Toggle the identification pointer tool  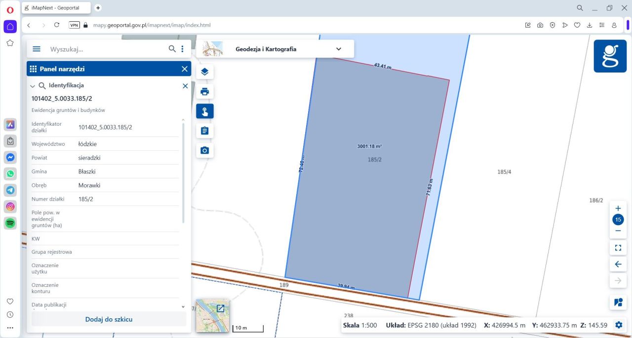[205, 111]
